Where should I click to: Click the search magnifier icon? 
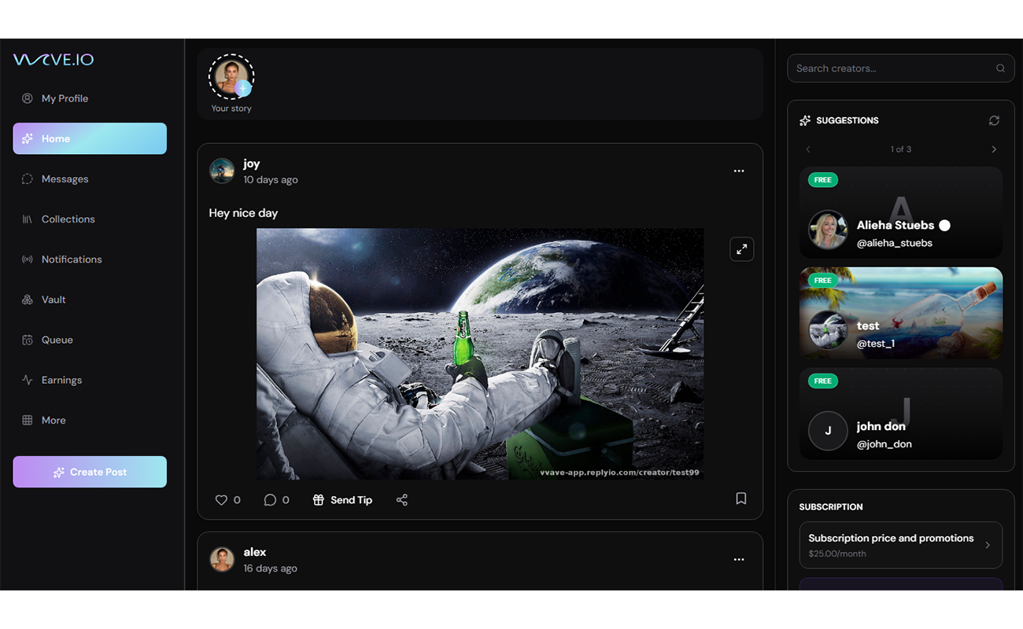(x=1000, y=68)
